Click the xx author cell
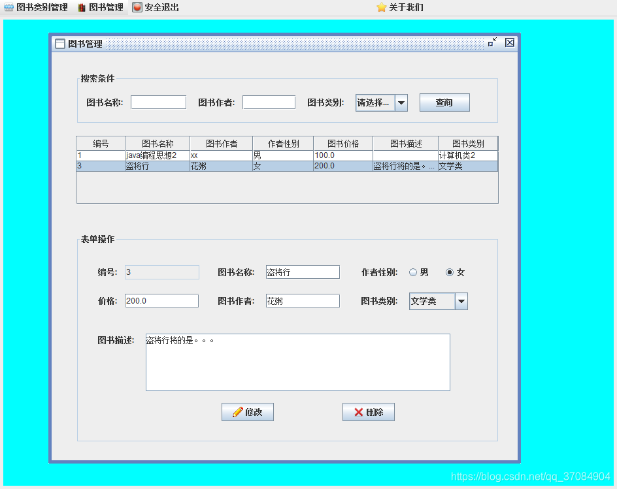Screen dimensions: 617x489 pos(221,155)
